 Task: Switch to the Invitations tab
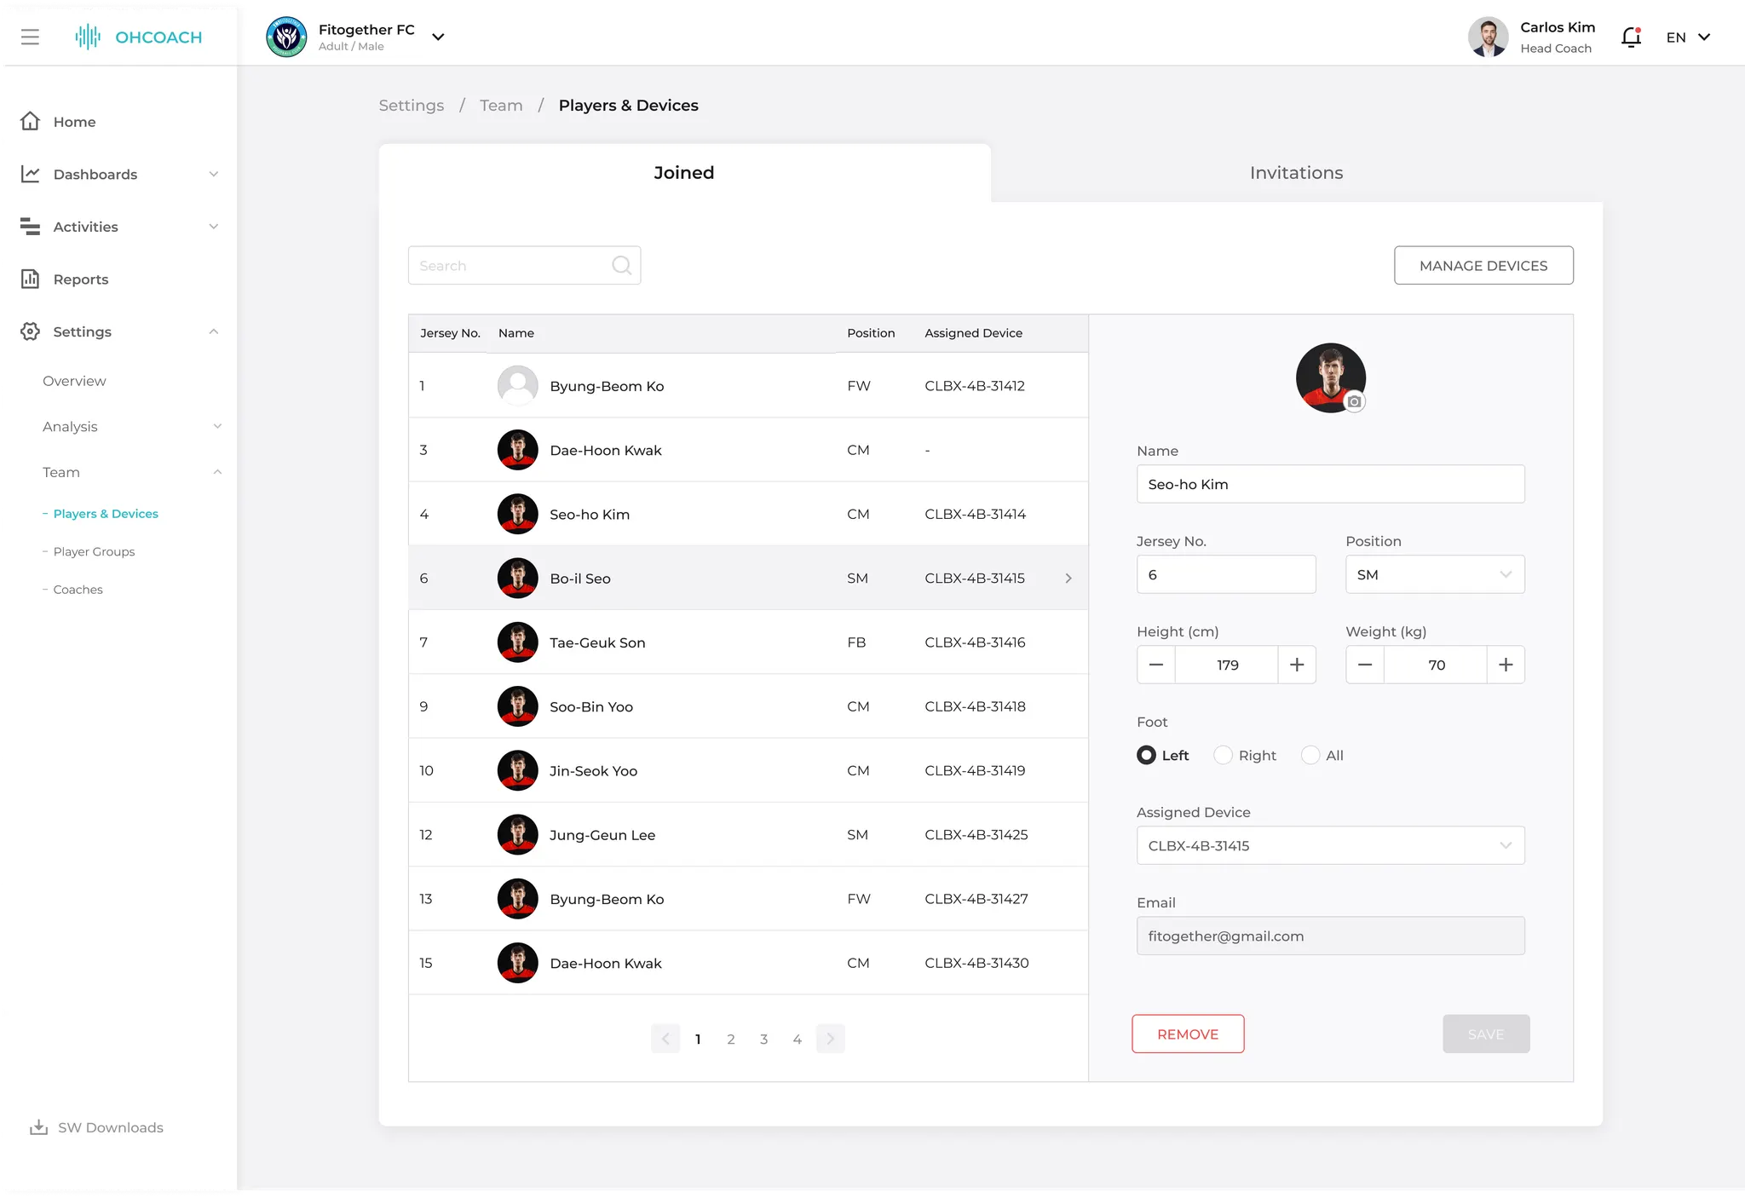tap(1296, 173)
